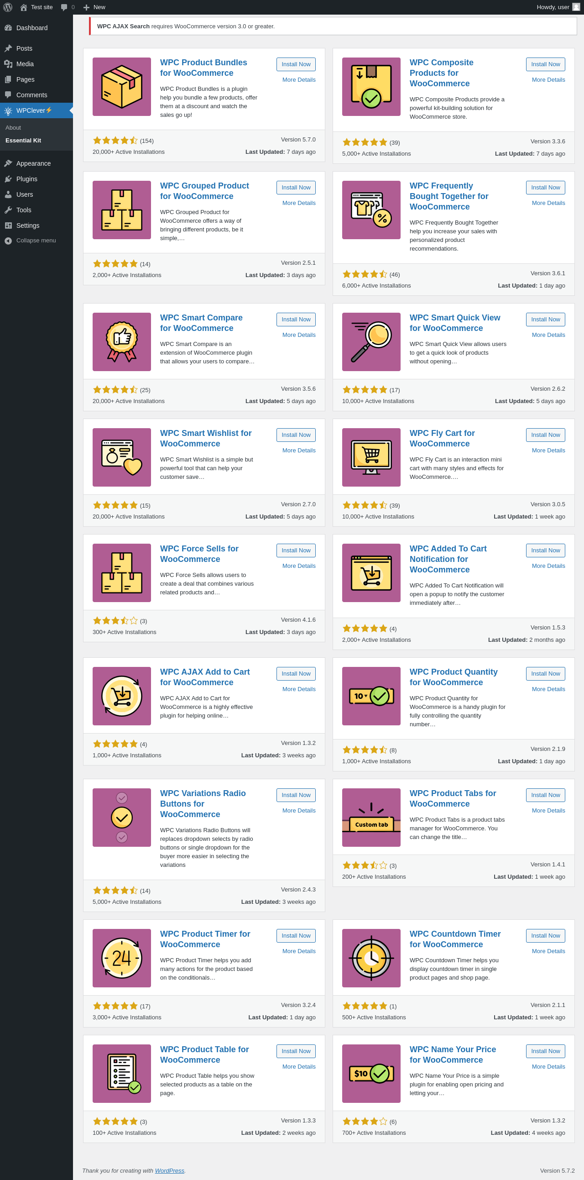Click the WPC Smart Quick View magnifier icon
Image resolution: width=584 pixels, height=1180 pixels.
click(371, 342)
